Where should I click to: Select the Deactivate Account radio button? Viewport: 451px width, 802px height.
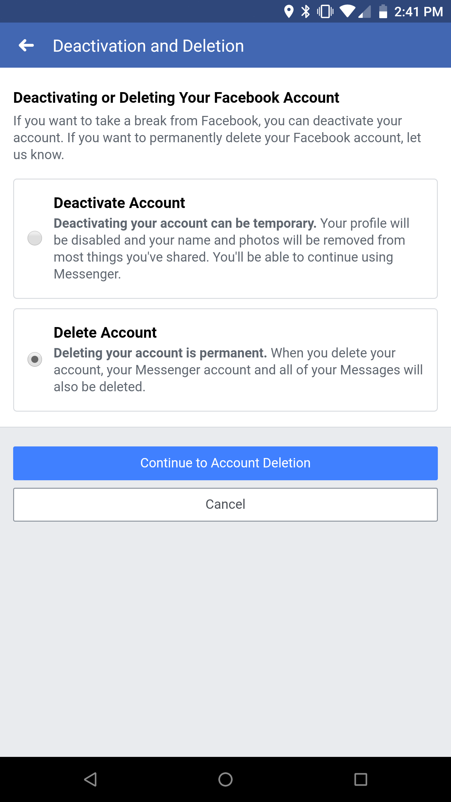(x=35, y=239)
